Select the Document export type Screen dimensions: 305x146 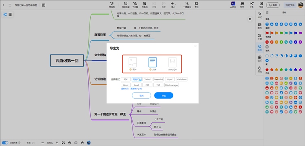(x=152, y=64)
